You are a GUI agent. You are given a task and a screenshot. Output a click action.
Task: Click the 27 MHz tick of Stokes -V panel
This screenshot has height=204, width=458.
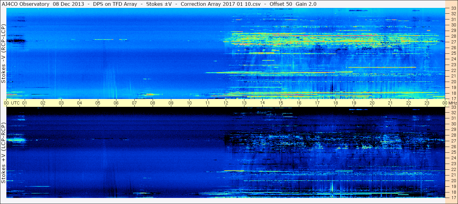click(453, 42)
